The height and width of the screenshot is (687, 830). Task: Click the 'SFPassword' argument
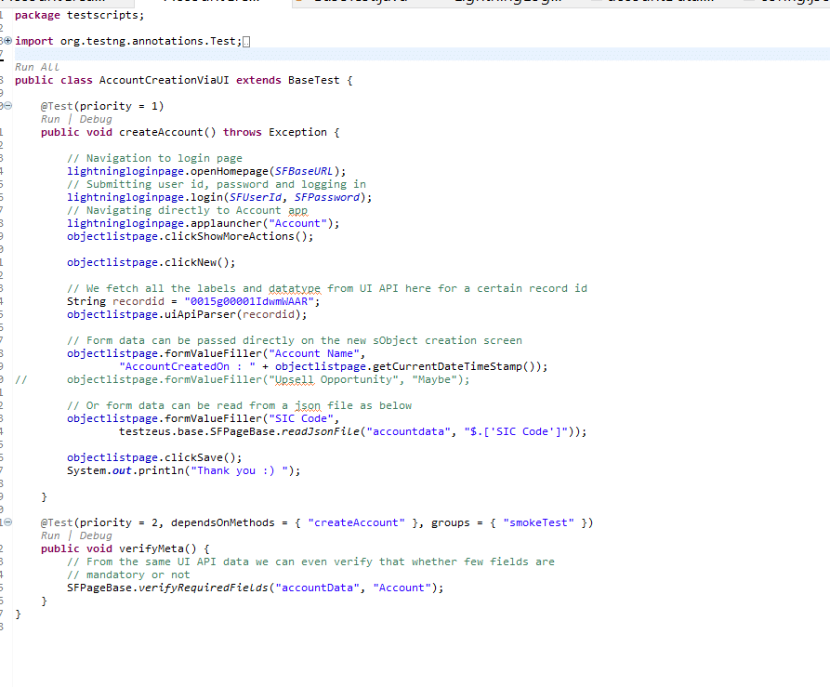coord(327,197)
